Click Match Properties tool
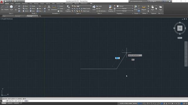188x105 pixels. (110, 8)
